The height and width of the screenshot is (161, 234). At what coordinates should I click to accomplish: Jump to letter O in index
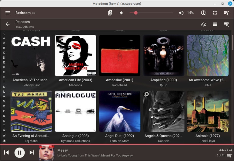[4, 106]
